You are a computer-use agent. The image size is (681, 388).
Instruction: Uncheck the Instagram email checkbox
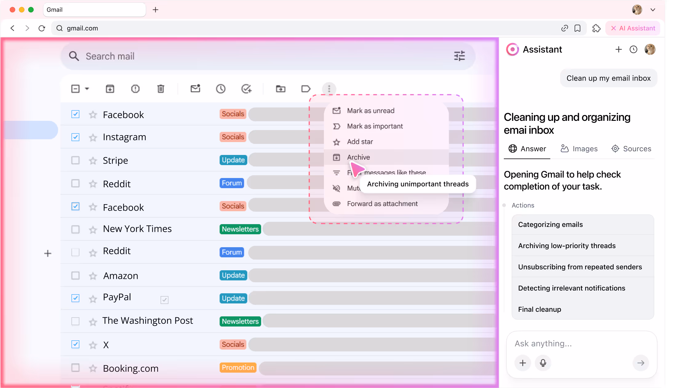click(75, 137)
